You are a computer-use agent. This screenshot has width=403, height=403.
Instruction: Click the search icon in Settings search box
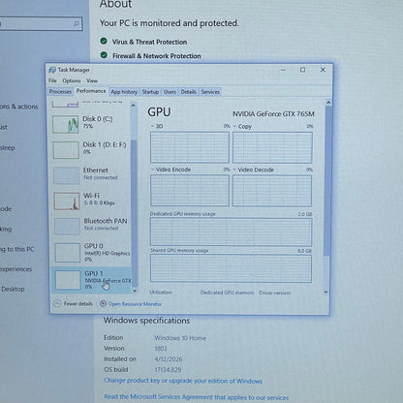[76, 24]
